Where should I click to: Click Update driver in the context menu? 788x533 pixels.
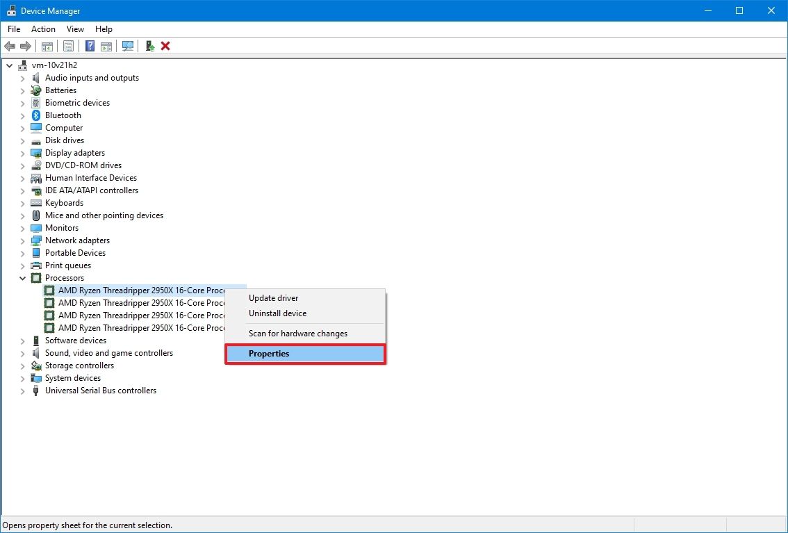point(274,297)
